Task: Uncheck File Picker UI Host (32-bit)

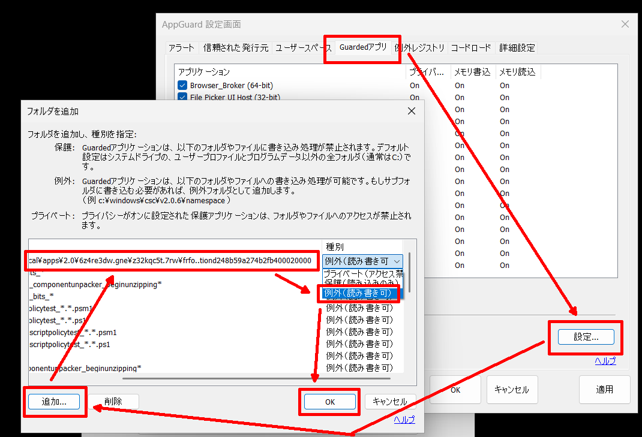Action: coord(183,97)
